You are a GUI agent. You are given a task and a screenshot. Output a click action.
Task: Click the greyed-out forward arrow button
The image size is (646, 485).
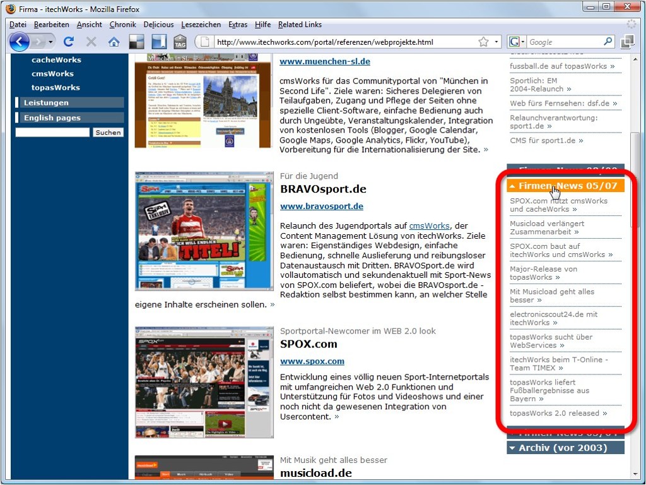38,42
